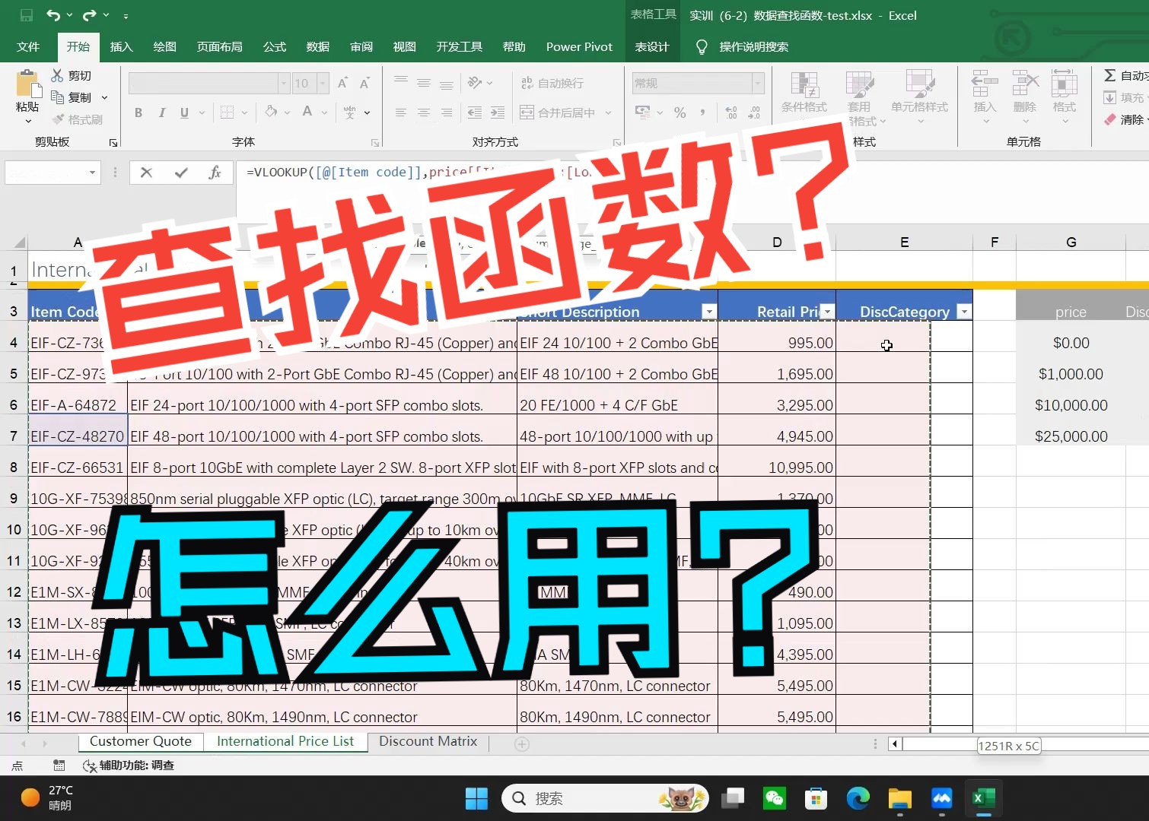
Task: Toggle underline formatting
Action: click(183, 113)
